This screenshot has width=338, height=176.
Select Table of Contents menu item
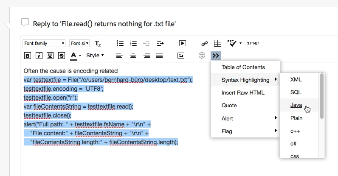[x=245, y=67]
